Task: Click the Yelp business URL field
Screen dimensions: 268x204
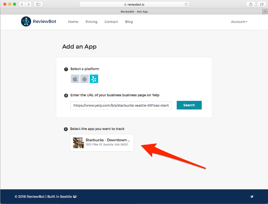Action: [121, 105]
